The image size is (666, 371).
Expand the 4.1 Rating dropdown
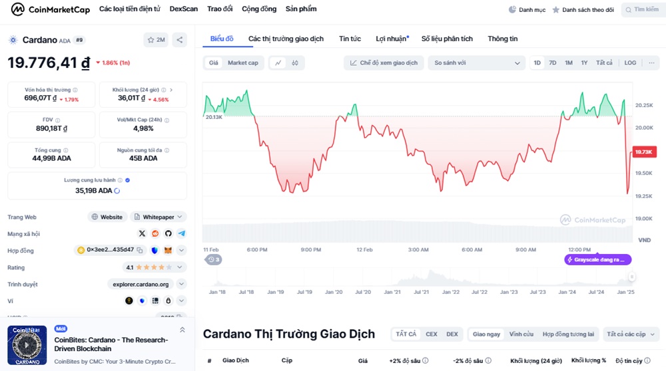click(180, 267)
